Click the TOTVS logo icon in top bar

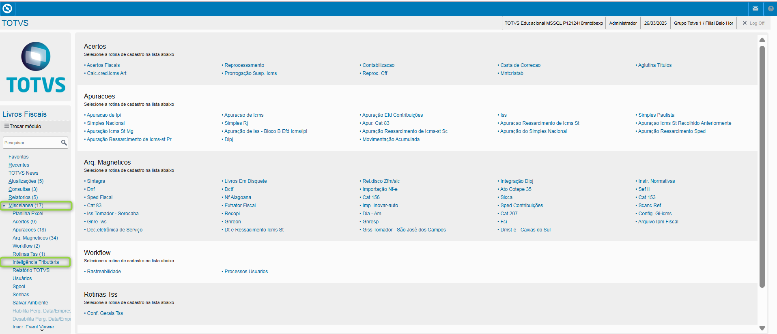point(7,9)
